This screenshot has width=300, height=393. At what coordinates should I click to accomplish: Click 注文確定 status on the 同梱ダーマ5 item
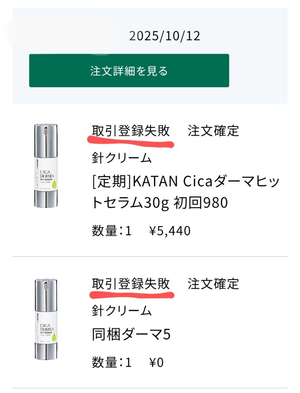pos(213,284)
